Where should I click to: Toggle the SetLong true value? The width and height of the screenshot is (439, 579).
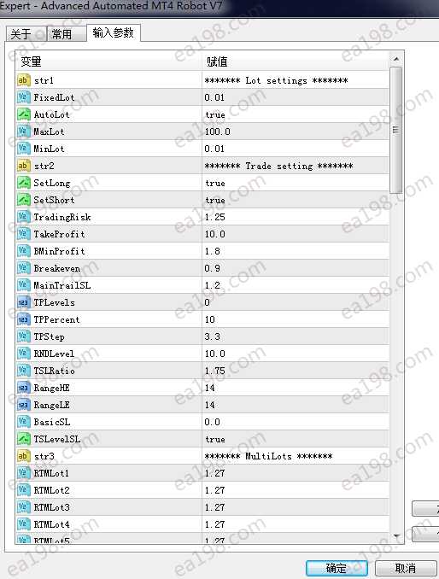[296, 183]
